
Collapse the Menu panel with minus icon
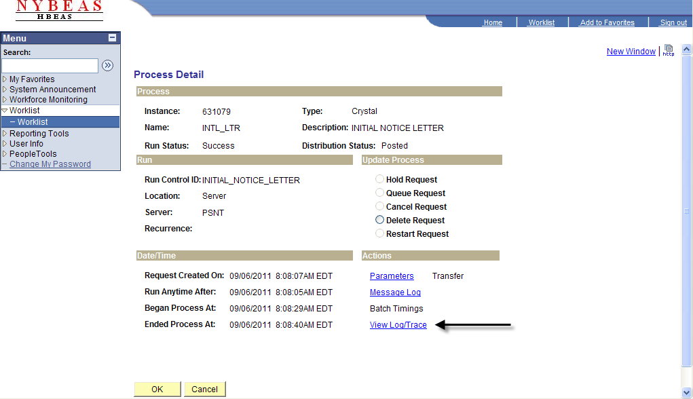(x=112, y=38)
